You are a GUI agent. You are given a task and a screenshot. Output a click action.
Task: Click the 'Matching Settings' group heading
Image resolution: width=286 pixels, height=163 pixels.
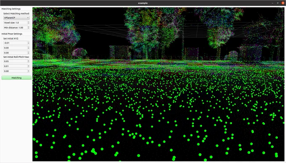pos(11,9)
